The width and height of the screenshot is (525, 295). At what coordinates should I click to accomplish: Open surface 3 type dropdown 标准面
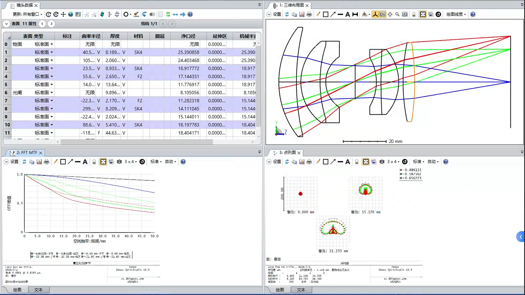point(52,68)
